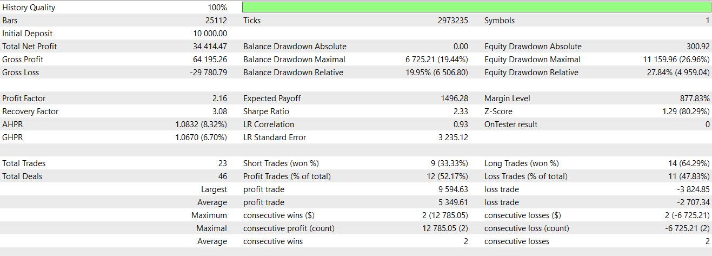This screenshot has height=256, width=712.
Task: Click the Equity Drawdown Maximal label
Action: tap(533, 60)
